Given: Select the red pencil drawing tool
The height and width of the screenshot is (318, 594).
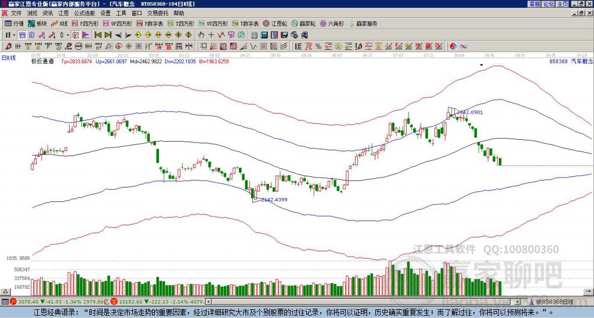Looking at the screenshot, I should pyautogui.click(x=8, y=46).
